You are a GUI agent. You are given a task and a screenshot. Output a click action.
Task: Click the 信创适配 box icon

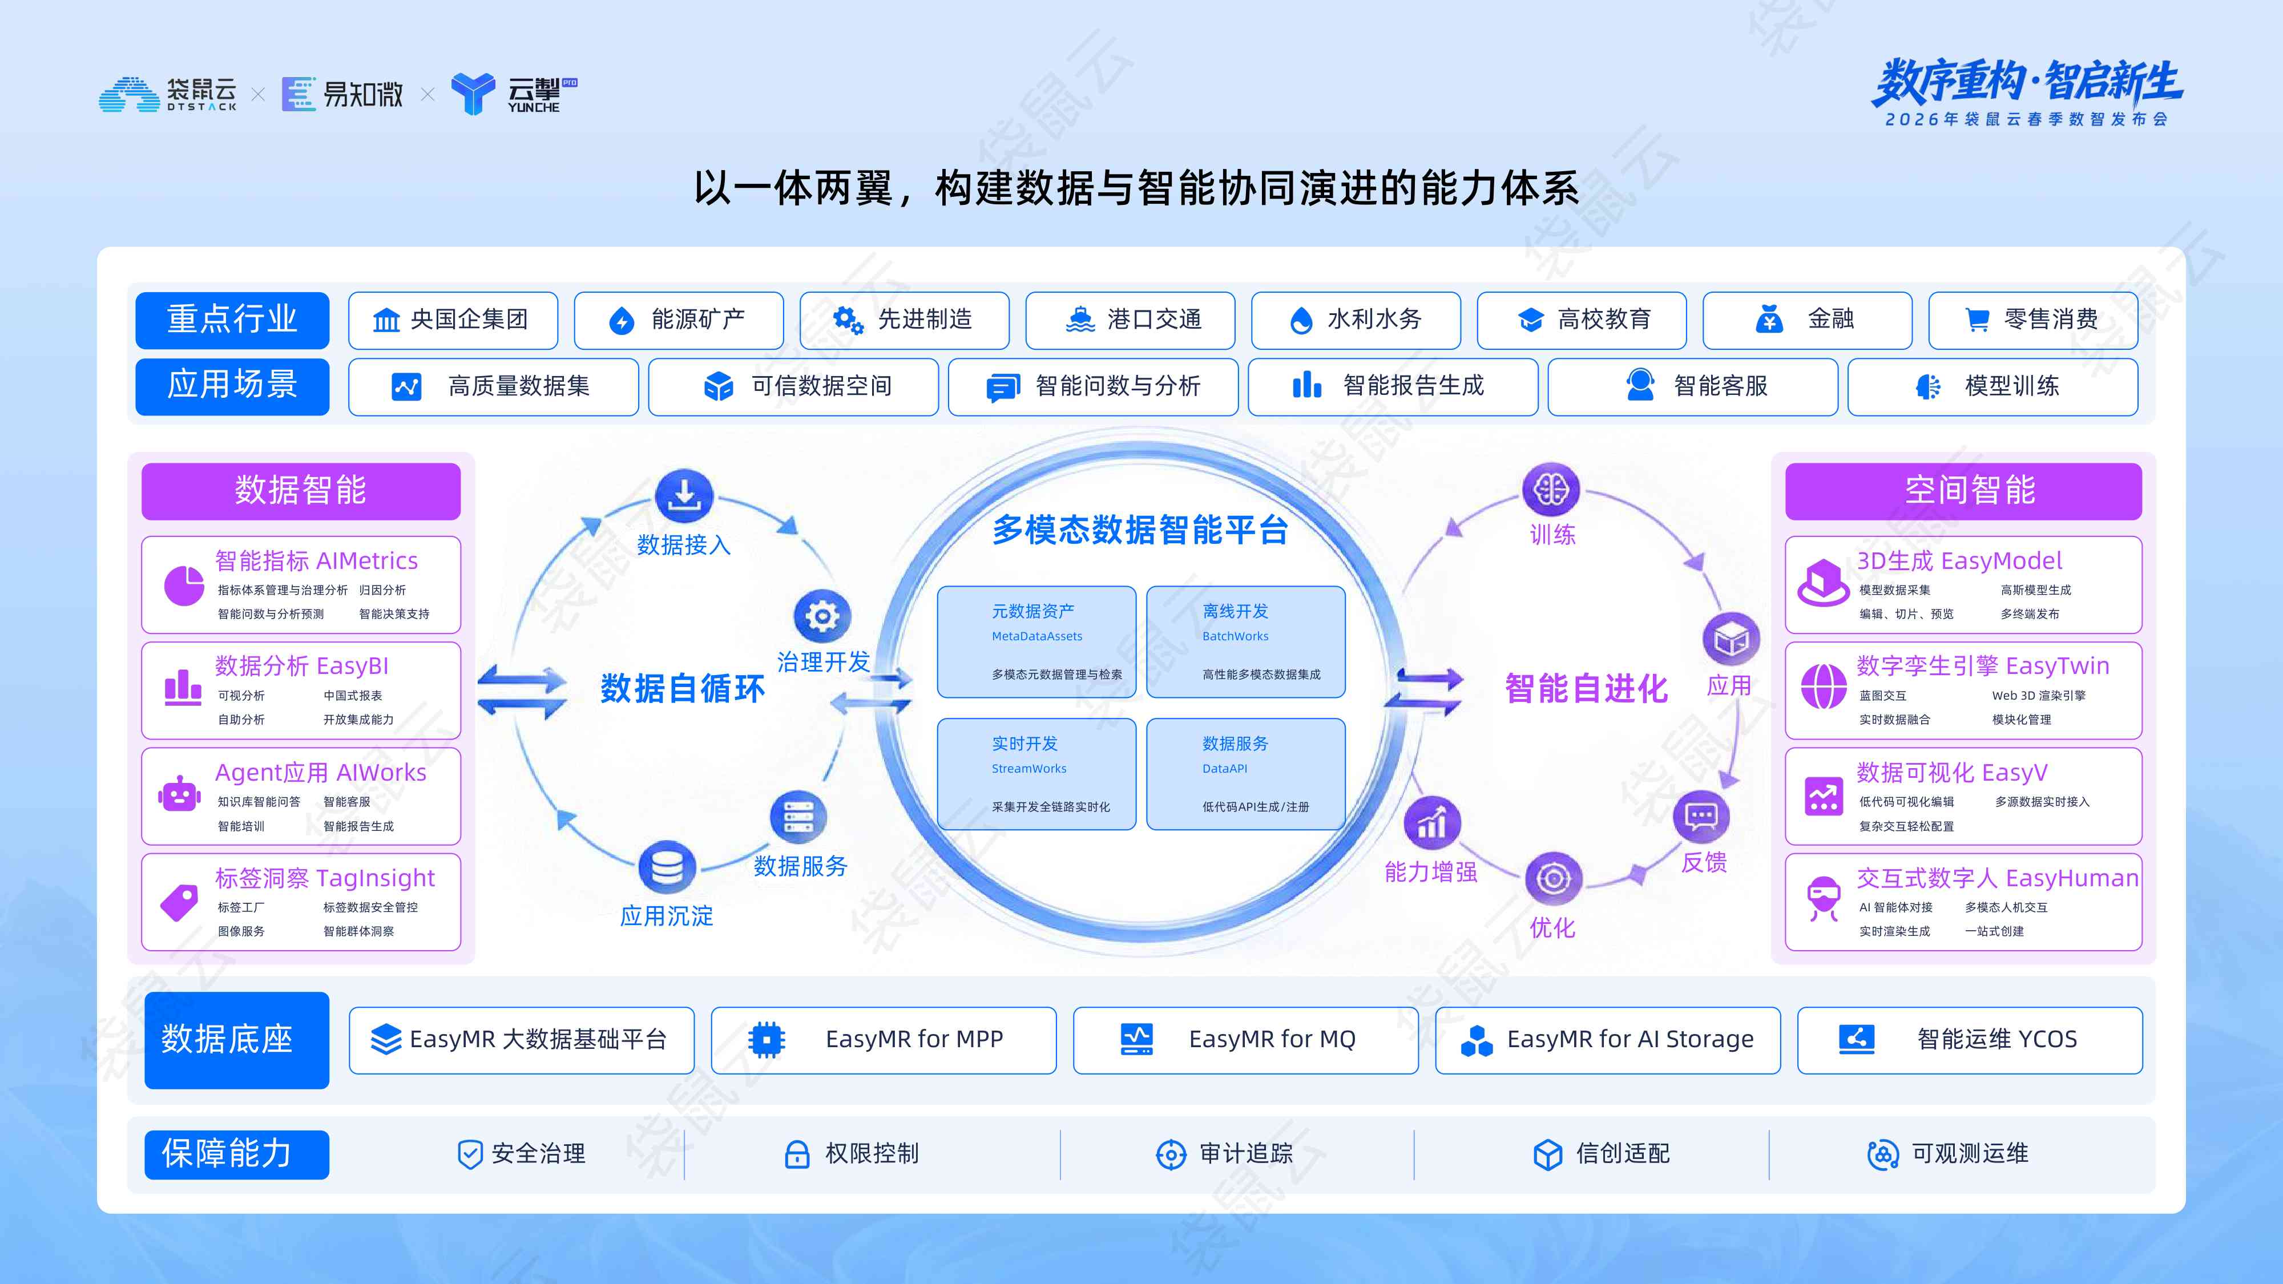tap(1547, 1154)
